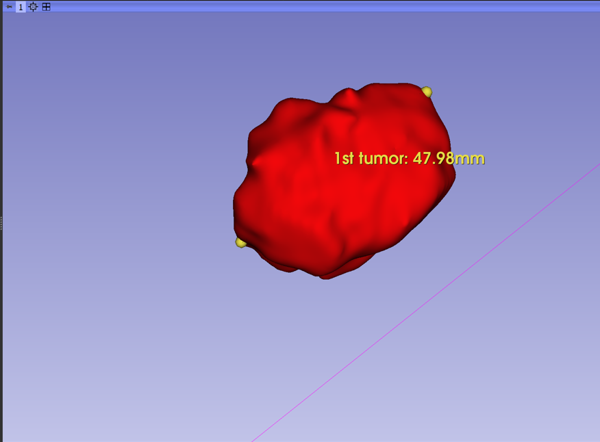Click empty background above the tumor

pyautogui.click(x=306, y=46)
